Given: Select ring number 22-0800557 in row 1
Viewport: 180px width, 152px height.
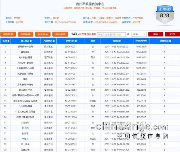Looking at the screenshot, I should (71, 47).
